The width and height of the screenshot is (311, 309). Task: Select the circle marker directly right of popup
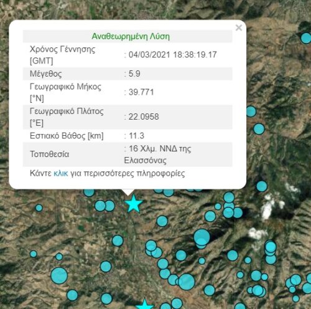(251, 112)
